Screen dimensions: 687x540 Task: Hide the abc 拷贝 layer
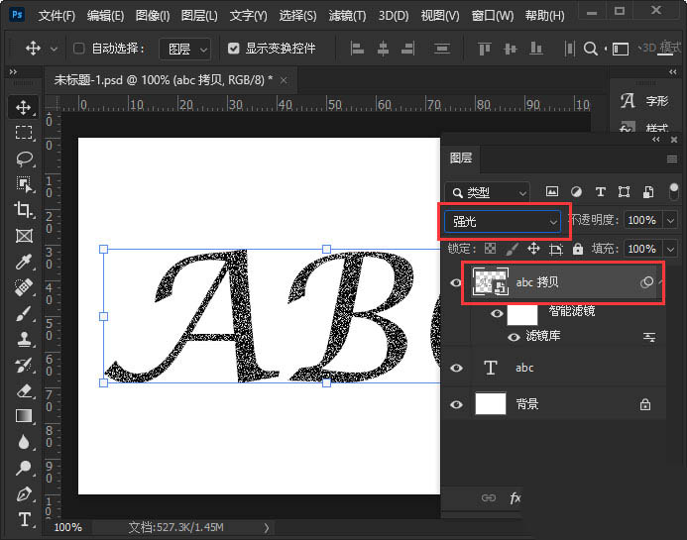[456, 282]
